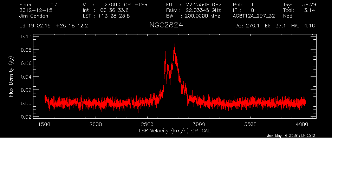Click the F0 frequency 22.23508 GHz value

203,5
